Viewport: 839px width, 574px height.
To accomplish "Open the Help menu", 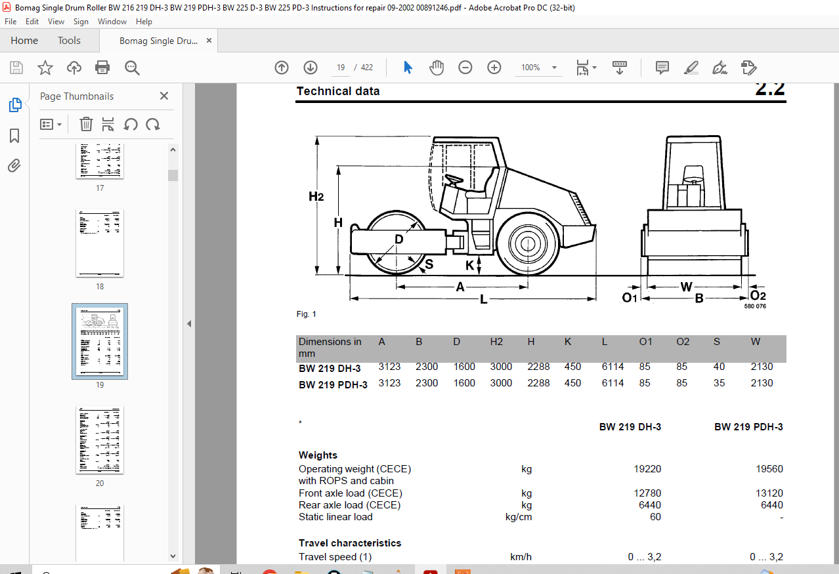I will coord(144,22).
